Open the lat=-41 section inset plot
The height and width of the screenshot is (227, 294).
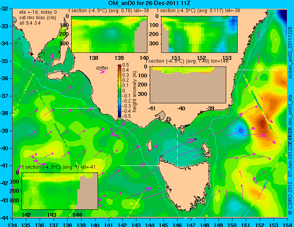point(60,191)
